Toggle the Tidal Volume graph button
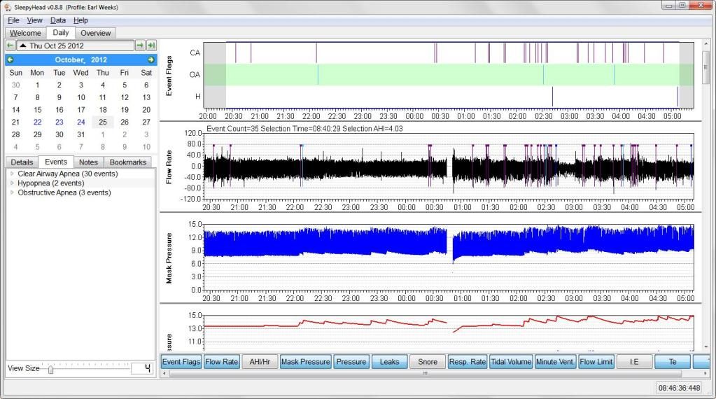Screen dimensions: 716x399 tap(511, 362)
